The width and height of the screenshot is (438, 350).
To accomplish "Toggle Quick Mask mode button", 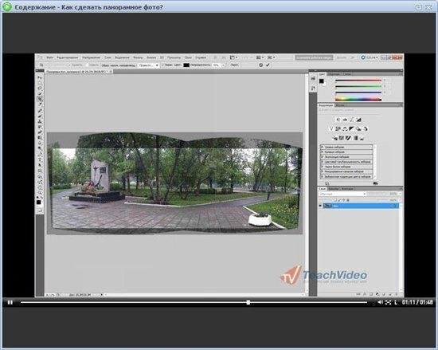I will click(x=40, y=210).
